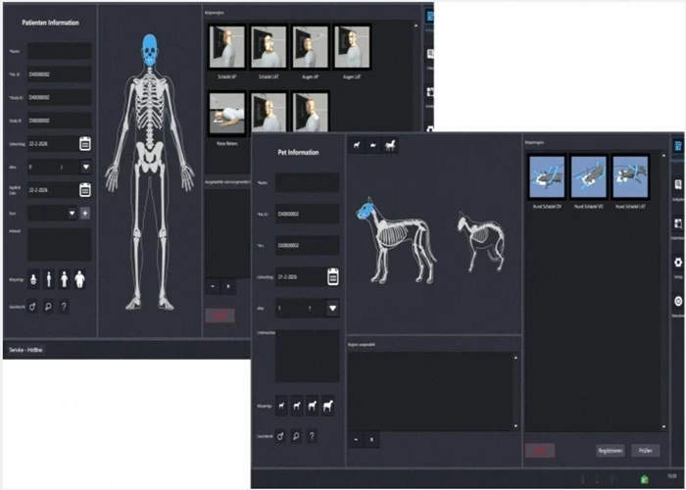The width and height of the screenshot is (686, 490).
Task: Click Name field in Pet Information
Action: (307, 182)
